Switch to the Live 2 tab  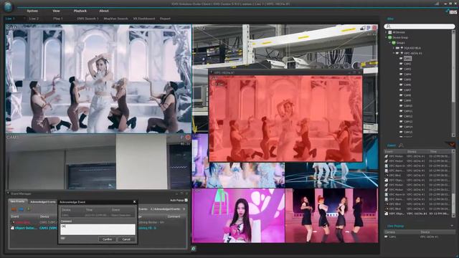pyautogui.click(x=34, y=19)
